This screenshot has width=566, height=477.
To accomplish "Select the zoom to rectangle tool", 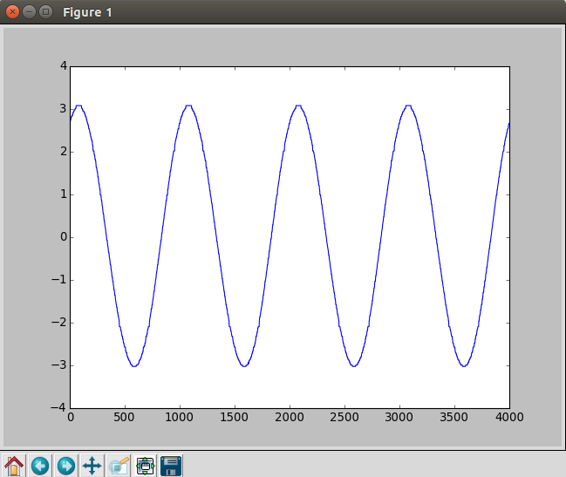I will [119, 466].
